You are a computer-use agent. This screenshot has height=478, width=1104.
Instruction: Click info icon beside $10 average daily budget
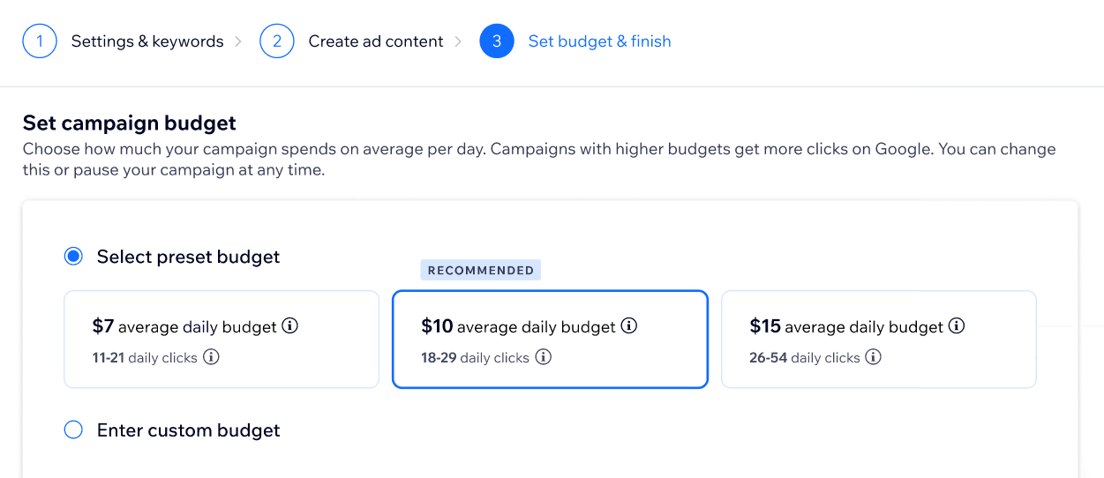628,326
